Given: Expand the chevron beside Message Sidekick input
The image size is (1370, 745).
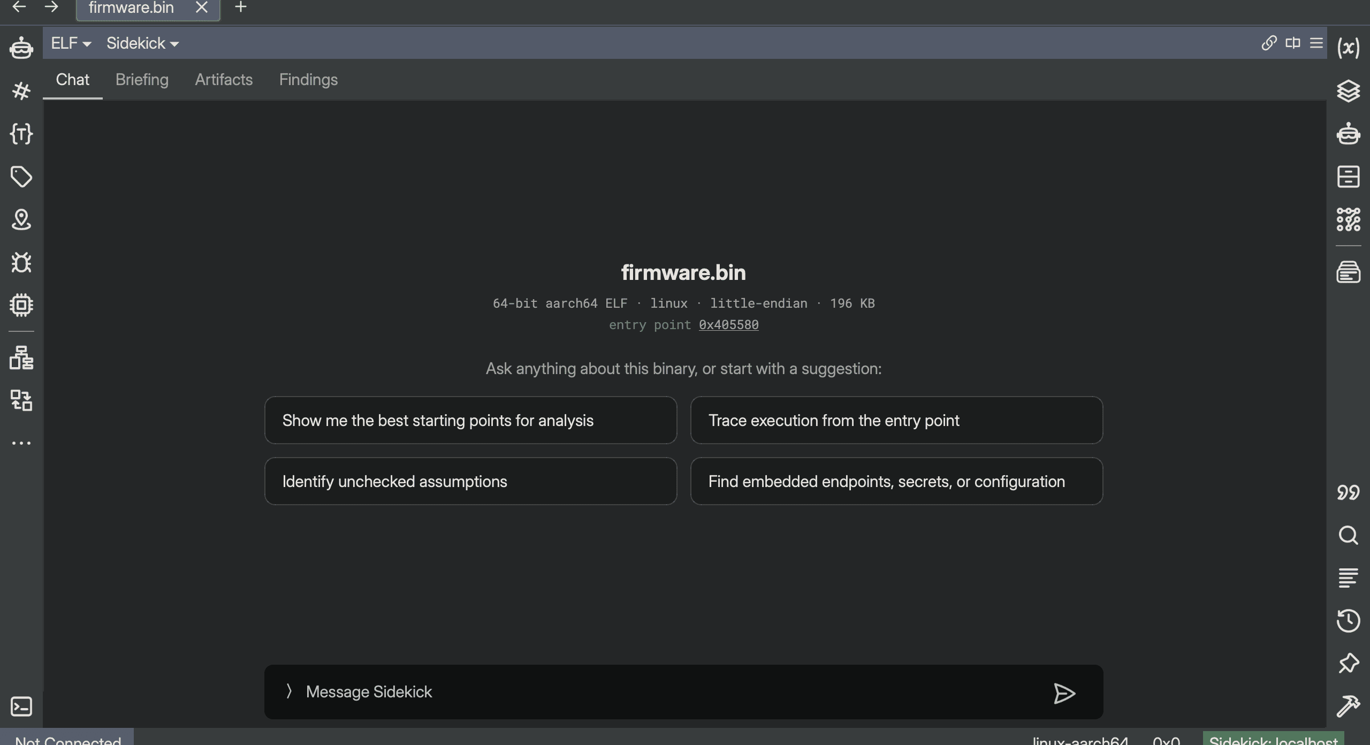Looking at the screenshot, I should click(x=289, y=691).
